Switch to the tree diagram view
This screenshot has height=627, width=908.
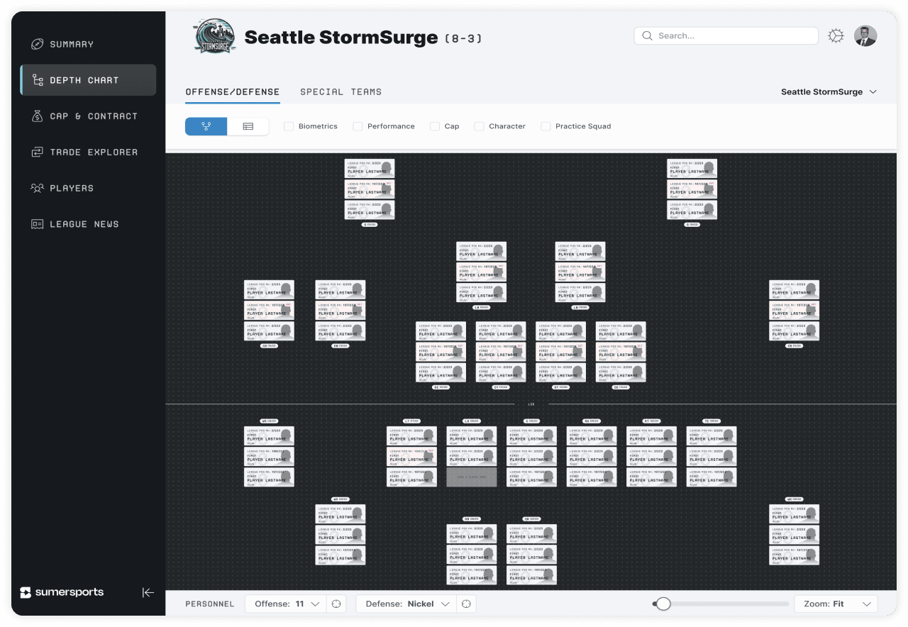click(206, 126)
